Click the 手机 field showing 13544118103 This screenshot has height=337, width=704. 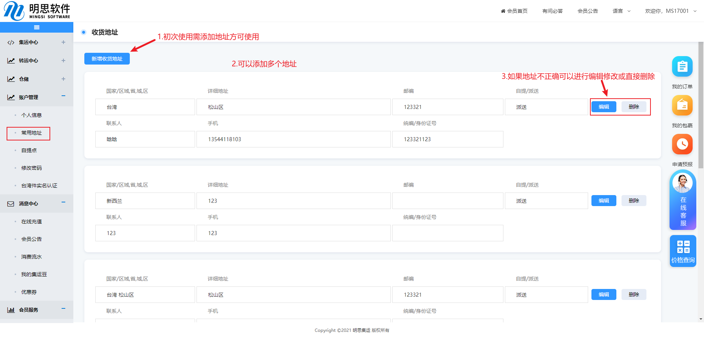point(293,139)
